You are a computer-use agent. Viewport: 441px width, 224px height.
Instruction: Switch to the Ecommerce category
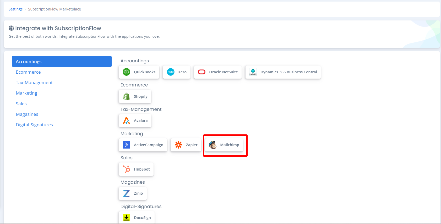pos(28,72)
